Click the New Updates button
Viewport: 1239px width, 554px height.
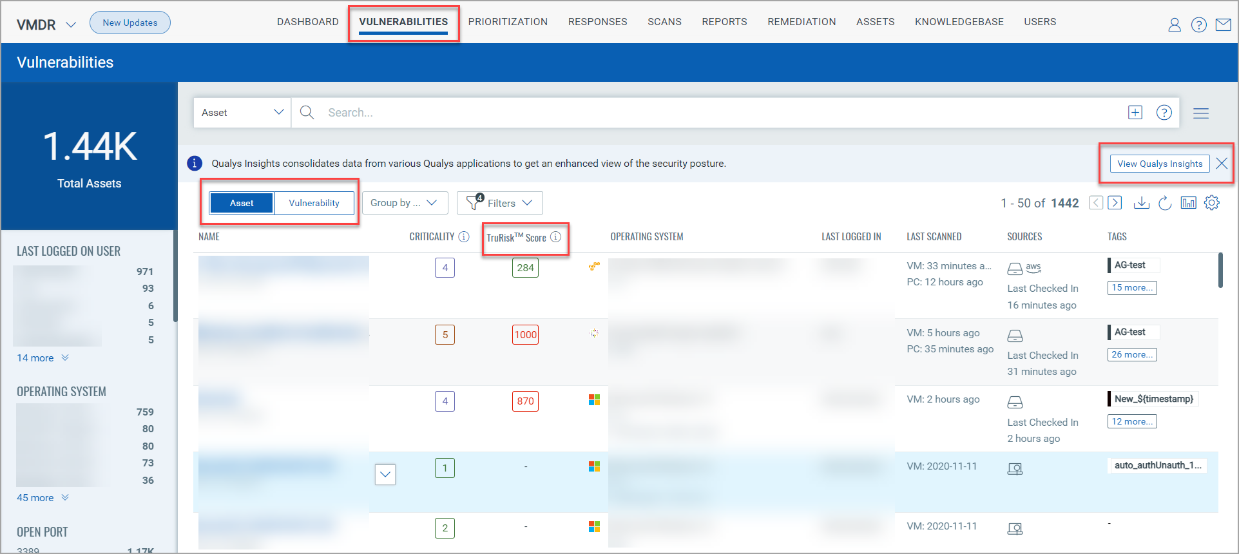[130, 23]
